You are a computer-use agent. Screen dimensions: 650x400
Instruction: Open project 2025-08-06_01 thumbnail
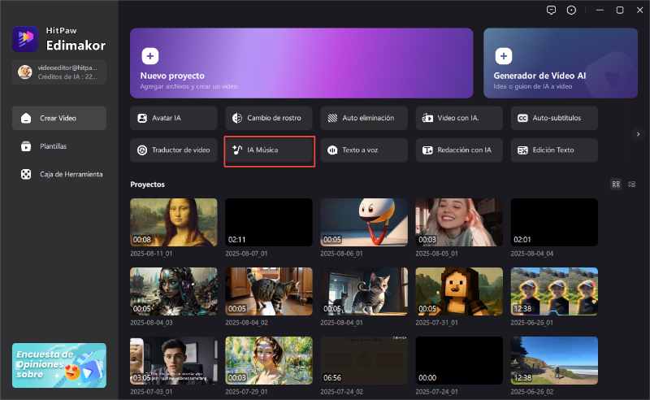point(364,223)
